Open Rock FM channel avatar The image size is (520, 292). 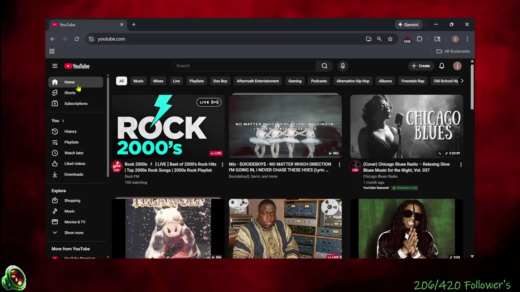pyautogui.click(x=117, y=166)
